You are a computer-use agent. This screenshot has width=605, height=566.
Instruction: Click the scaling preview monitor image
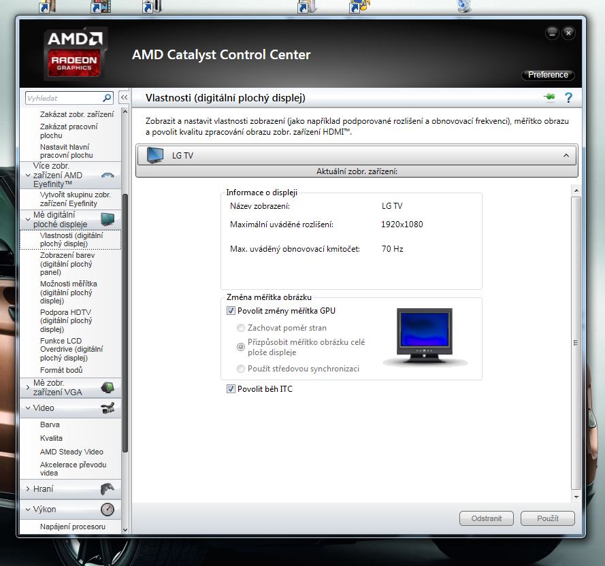425,337
